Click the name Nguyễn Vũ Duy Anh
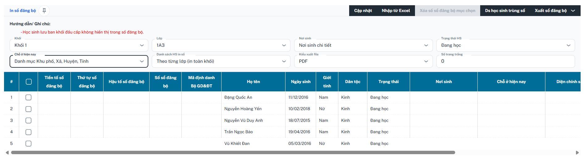584x164 pixels. 243,121
